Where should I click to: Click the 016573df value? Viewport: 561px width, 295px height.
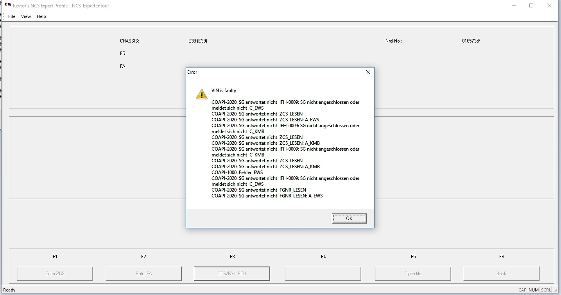click(471, 41)
